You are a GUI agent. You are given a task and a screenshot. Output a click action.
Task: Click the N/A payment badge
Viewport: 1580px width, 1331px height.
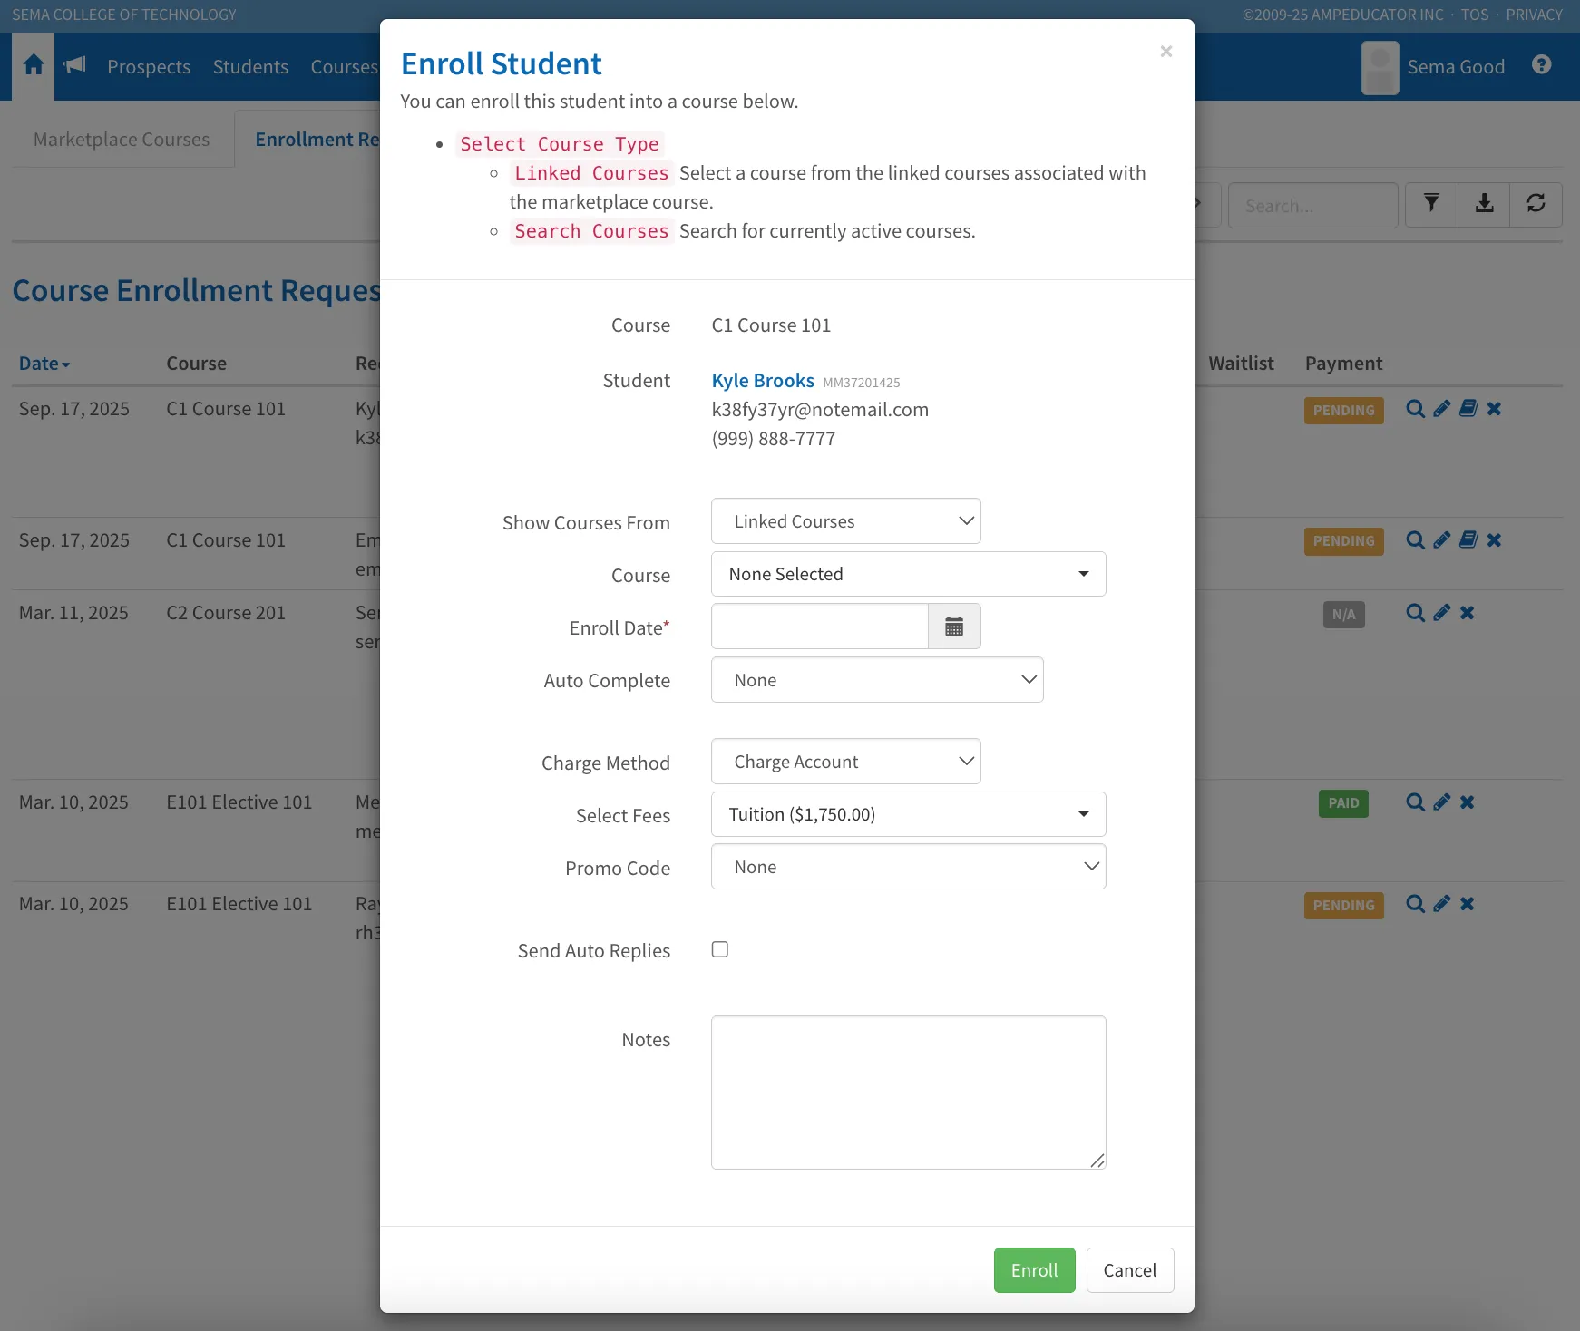(x=1343, y=615)
